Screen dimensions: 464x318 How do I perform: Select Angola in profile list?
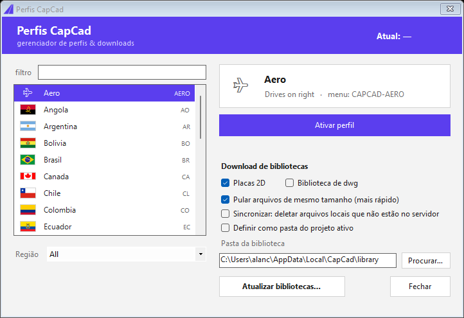point(104,110)
